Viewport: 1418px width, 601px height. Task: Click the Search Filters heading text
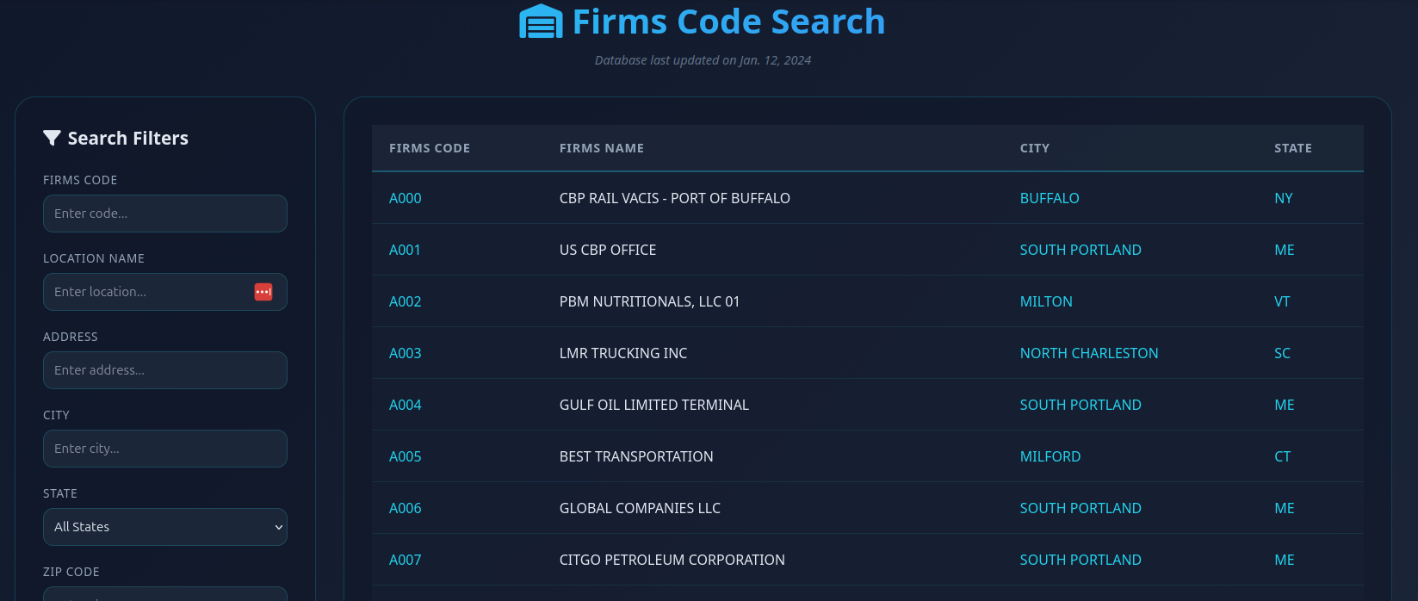coord(128,139)
